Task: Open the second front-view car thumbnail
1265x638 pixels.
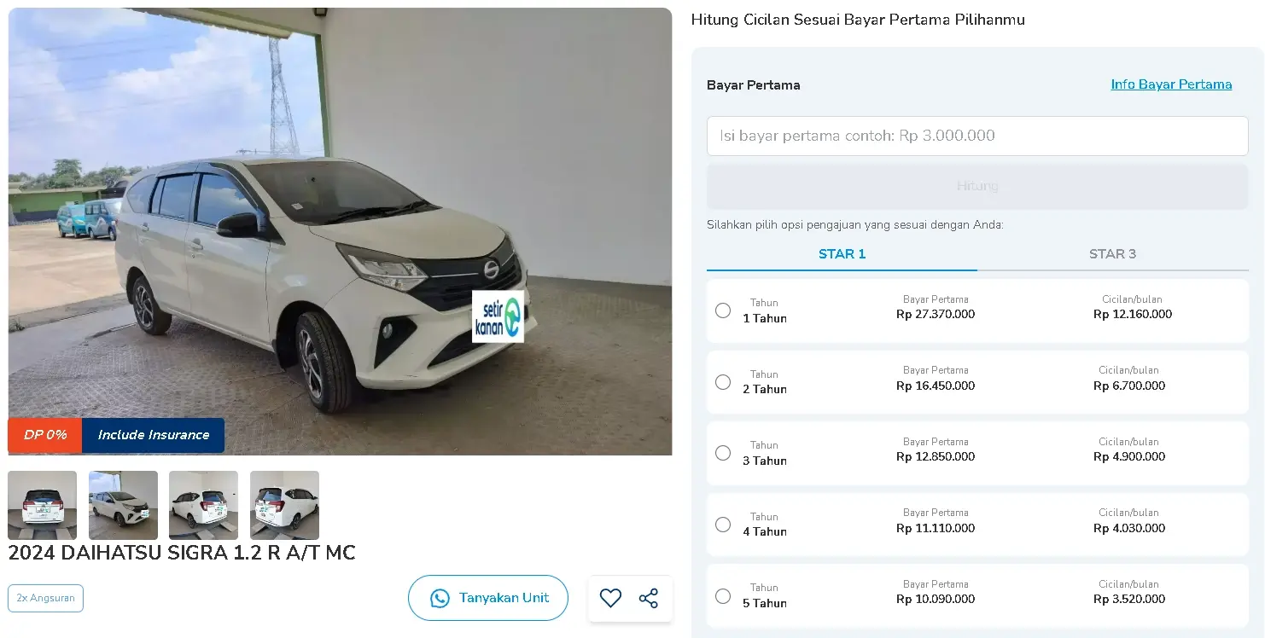Action: click(x=123, y=505)
